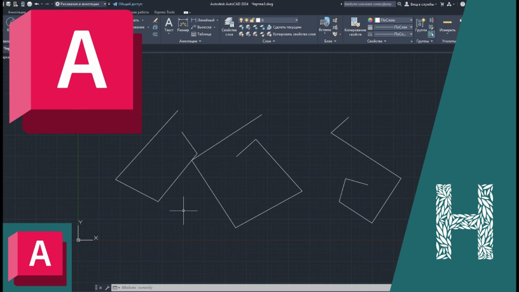Open the Рисование и аннотации workspace dropdown
This screenshot has width=519, height=292.
(80, 4)
